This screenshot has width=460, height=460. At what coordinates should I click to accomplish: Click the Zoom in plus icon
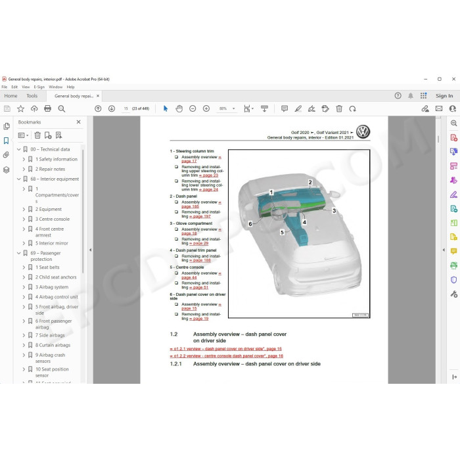point(206,109)
